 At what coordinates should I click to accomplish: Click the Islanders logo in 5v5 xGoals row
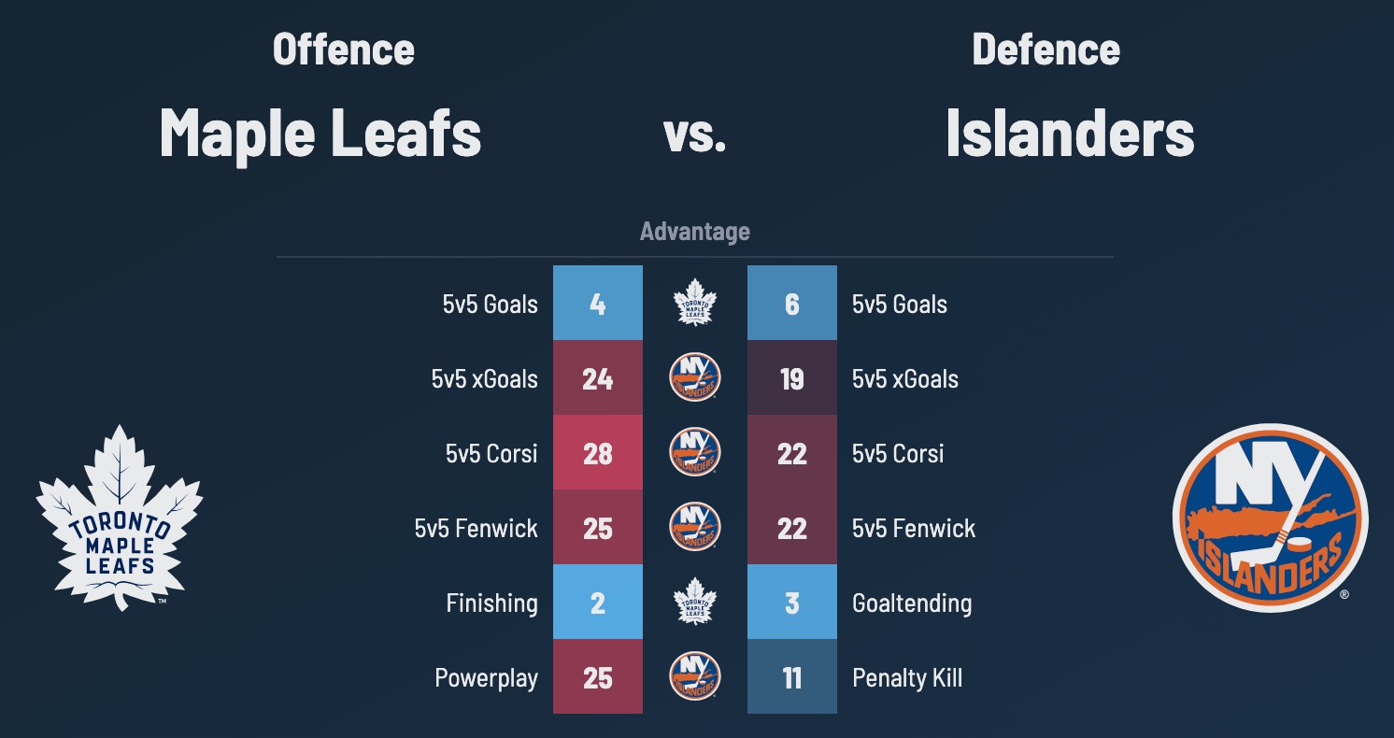pyautogui.click(x=695, y=378)
